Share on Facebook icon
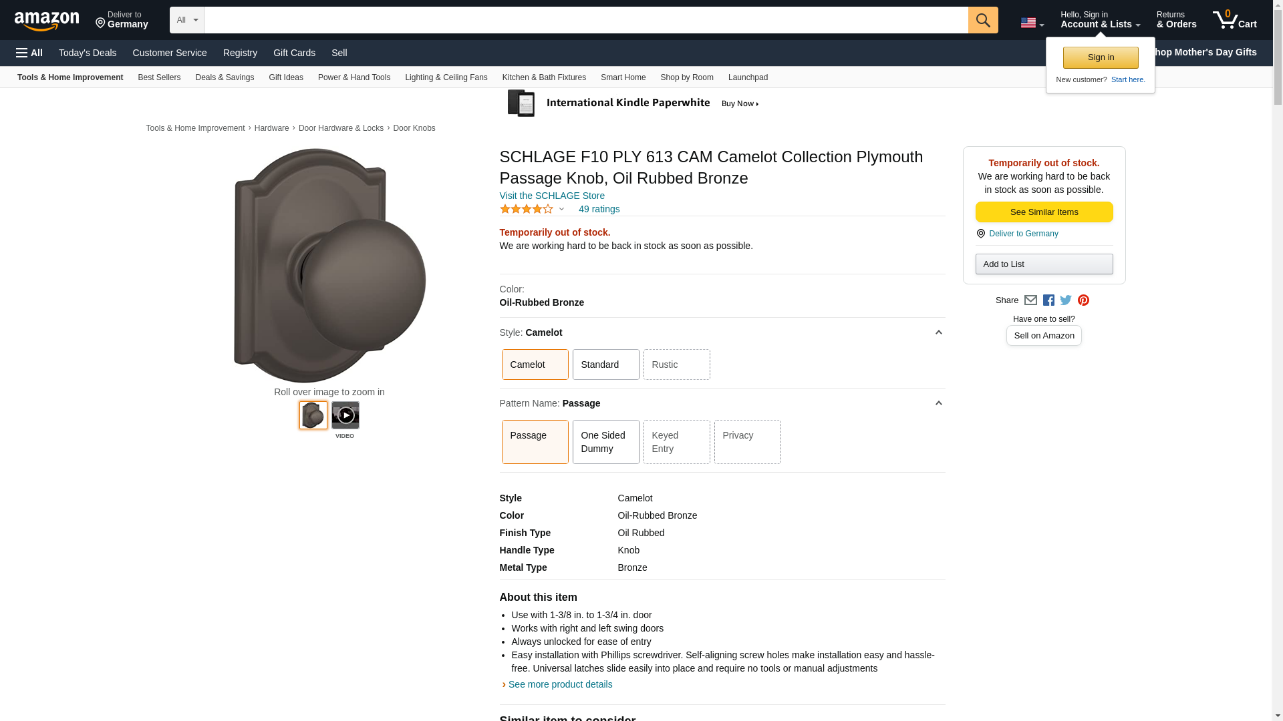The height and width of the screenshot is (721, 1283). 1048,300
